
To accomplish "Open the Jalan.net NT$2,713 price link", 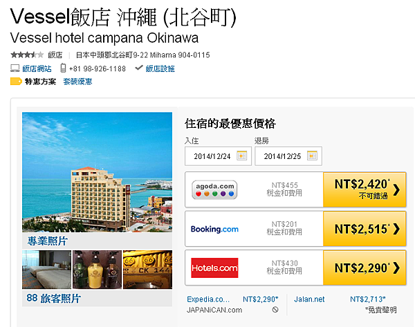I will [368, 299].
